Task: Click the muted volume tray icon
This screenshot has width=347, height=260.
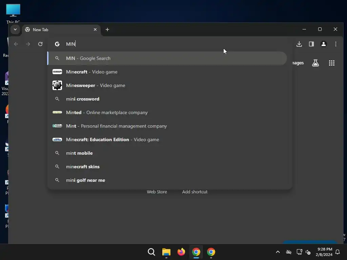Action: point(308,252)
